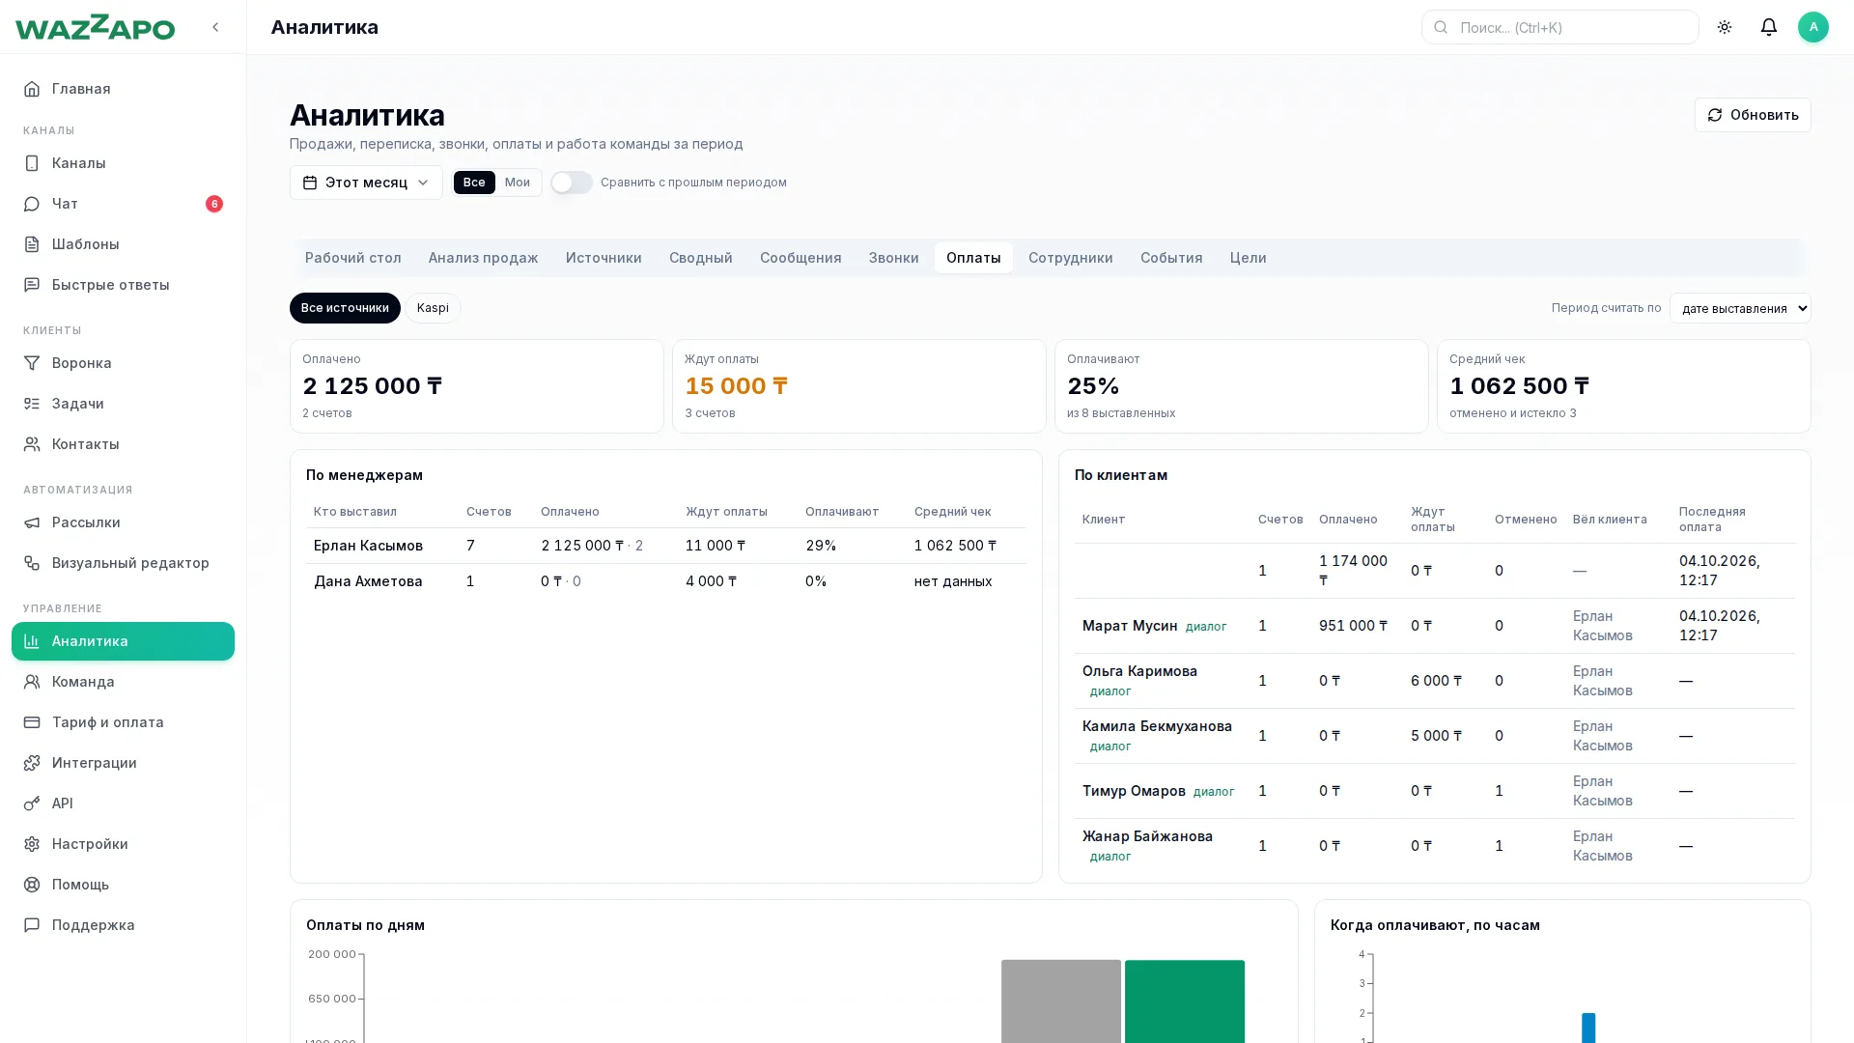
Task: Switch to Цели tab
Action: [x=1249, y=258]
